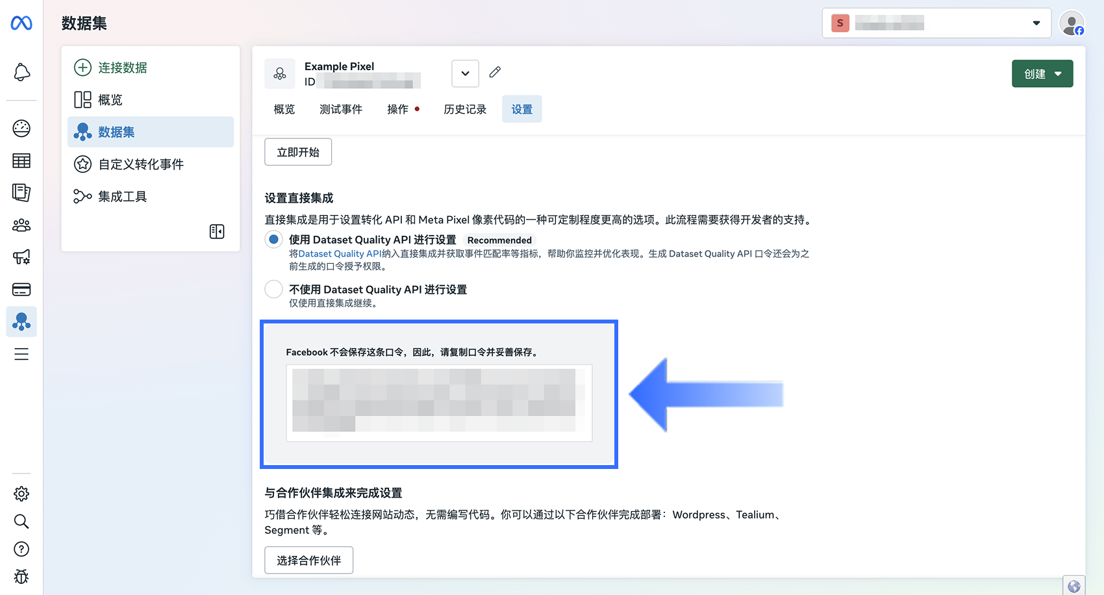The width and height of the screenshot is (1104, 595).
Task: Click the pencil icon to rename pixel
Action: click(495, 72)
